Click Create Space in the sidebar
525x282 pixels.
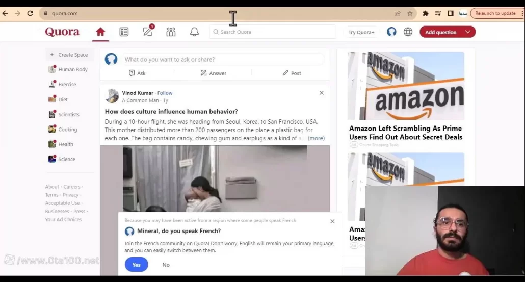[72, 55]
